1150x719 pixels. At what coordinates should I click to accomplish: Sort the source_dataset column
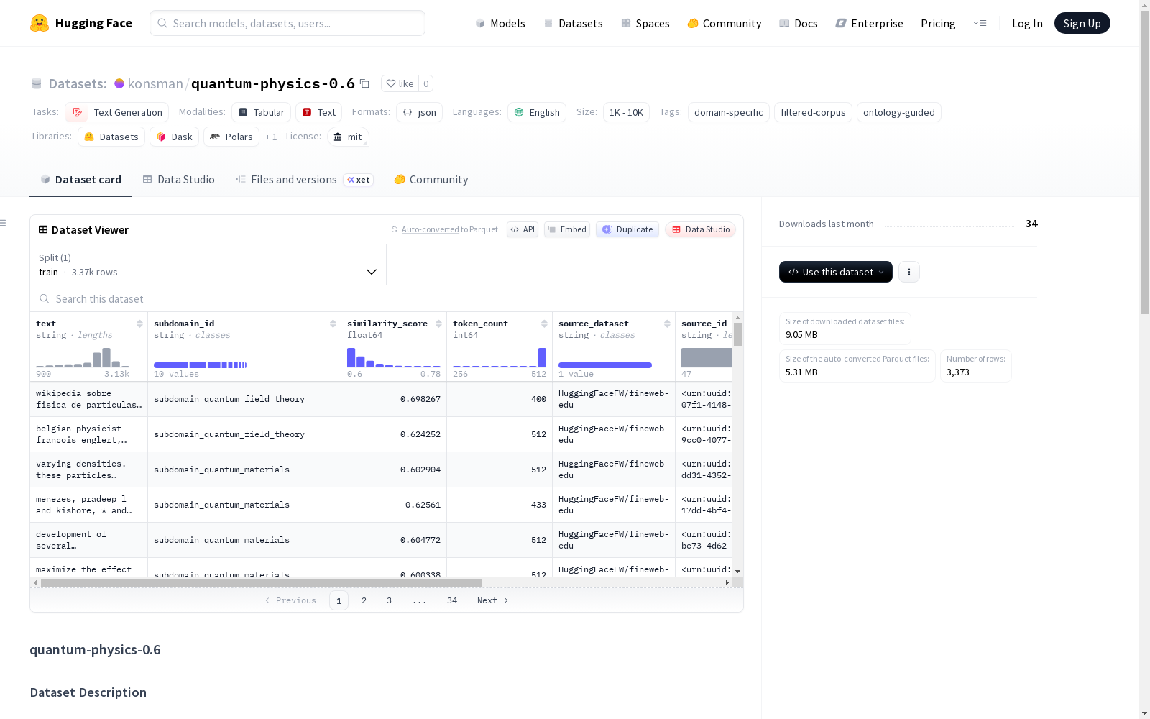(667, 324)
